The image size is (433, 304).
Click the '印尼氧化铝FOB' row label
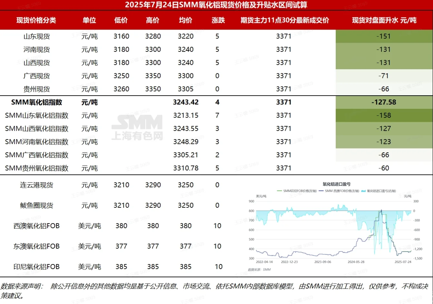click(x=37, y=267)
